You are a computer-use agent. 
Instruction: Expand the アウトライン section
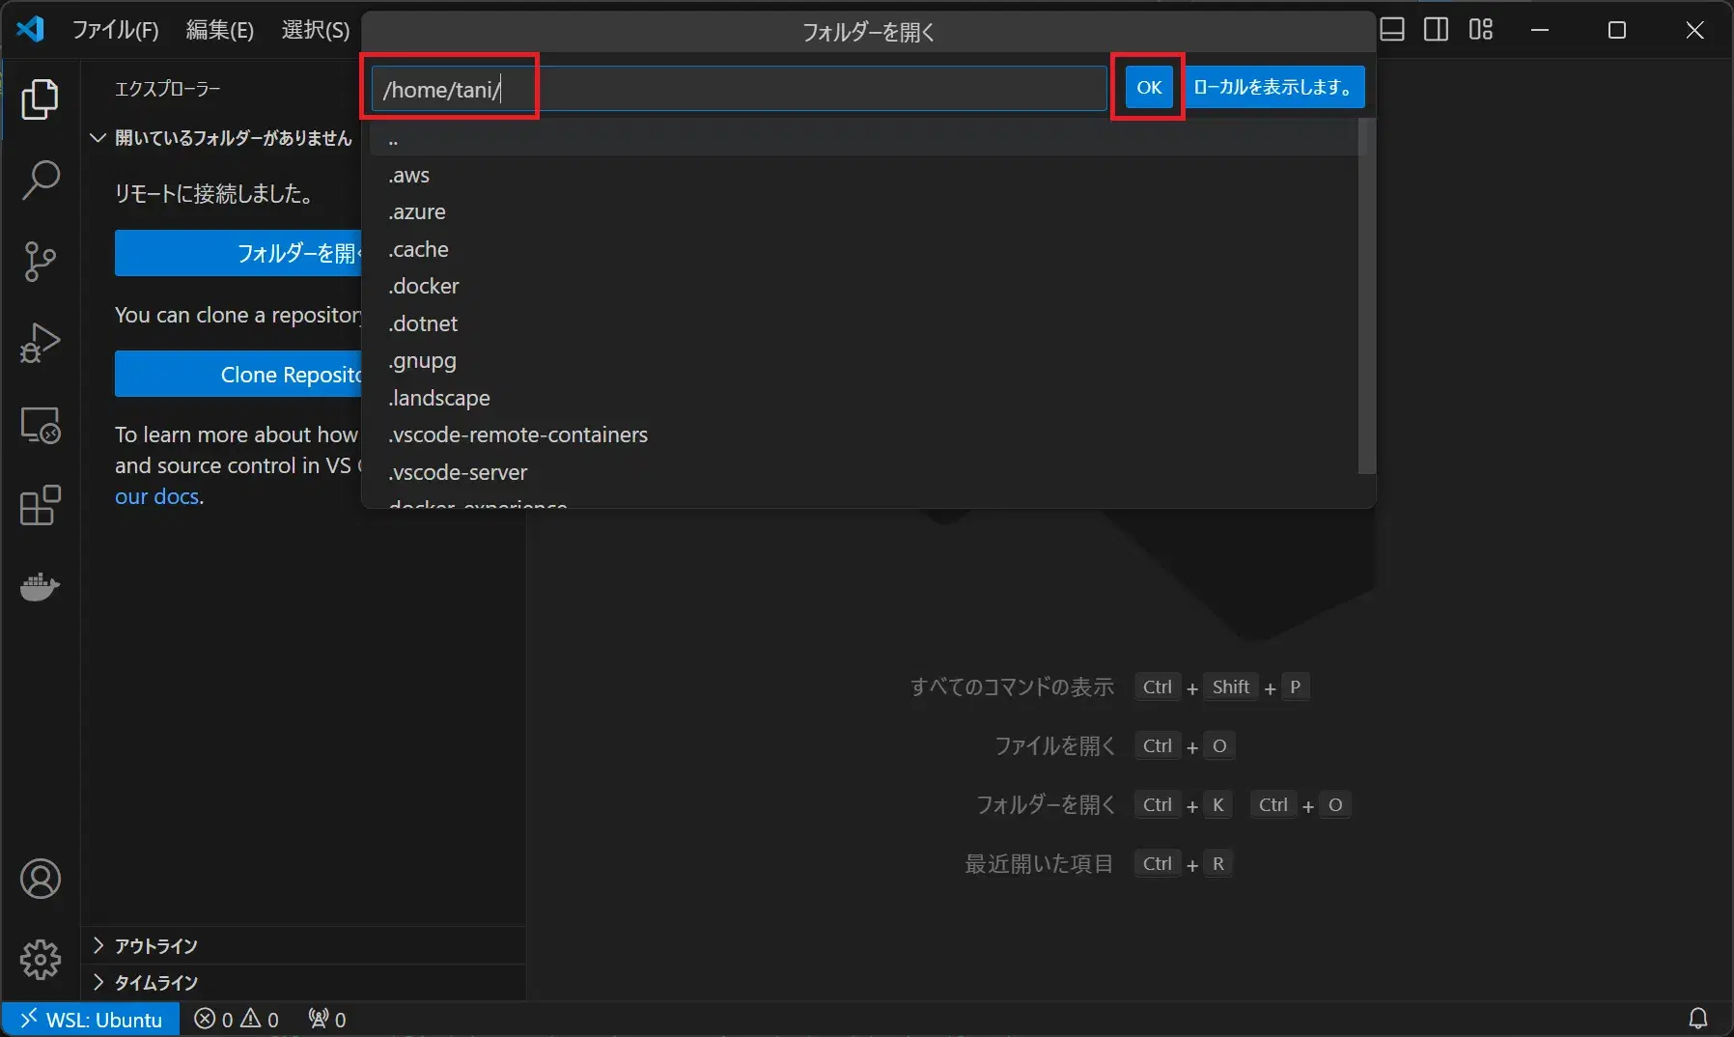305,945
